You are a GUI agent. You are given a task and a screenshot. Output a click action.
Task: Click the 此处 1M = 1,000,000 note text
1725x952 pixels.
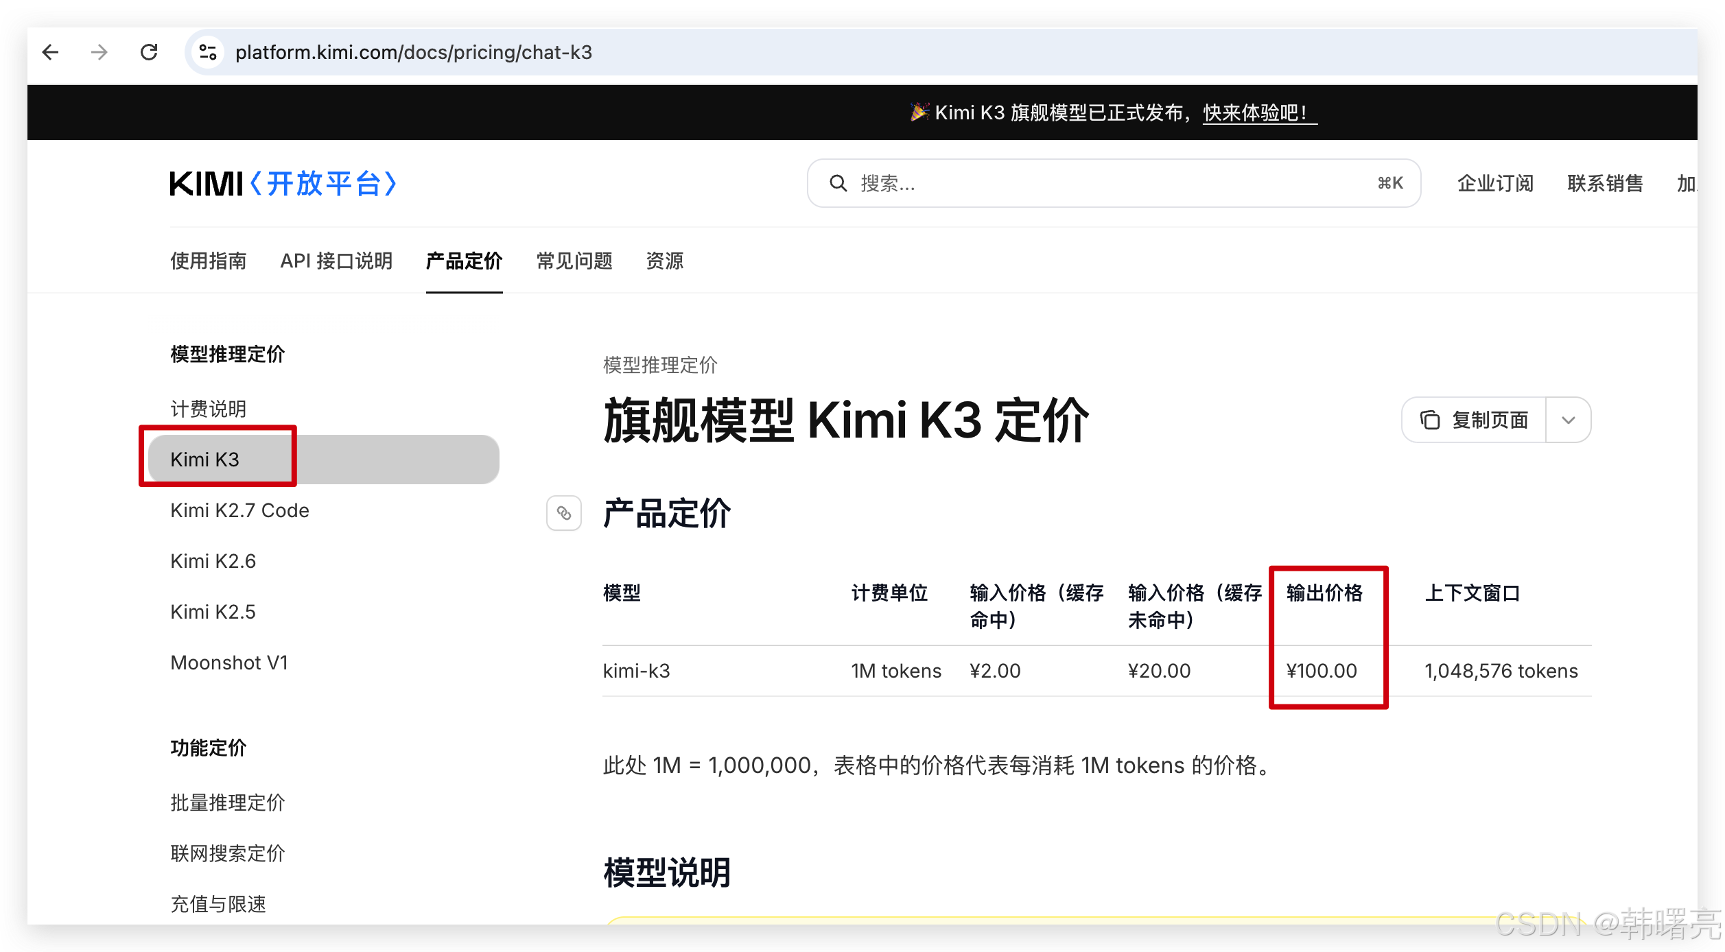[x=939, y=765]
